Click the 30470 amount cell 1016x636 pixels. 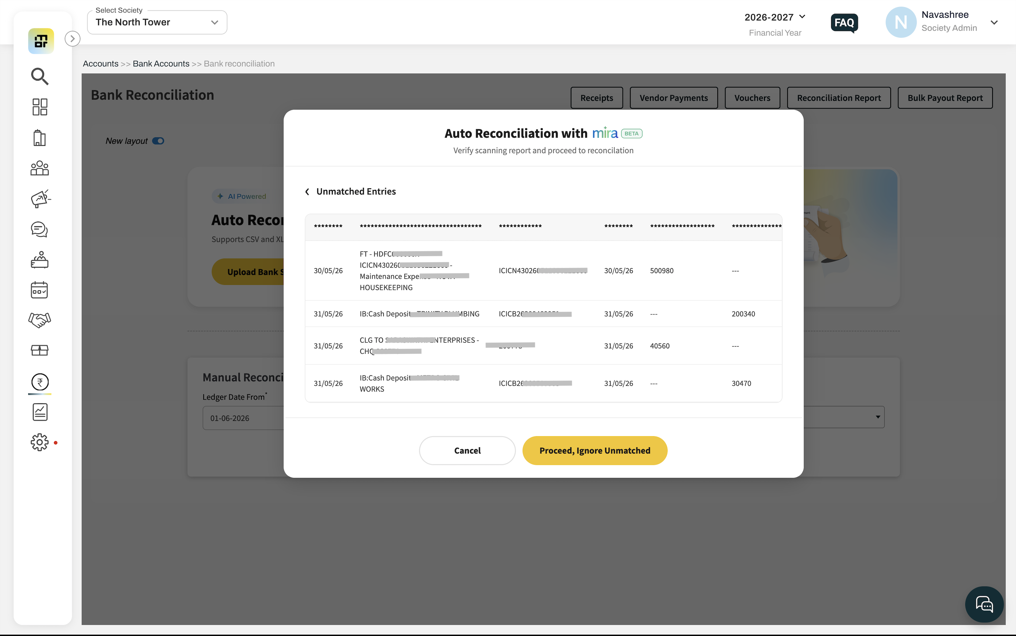[741, 383]
